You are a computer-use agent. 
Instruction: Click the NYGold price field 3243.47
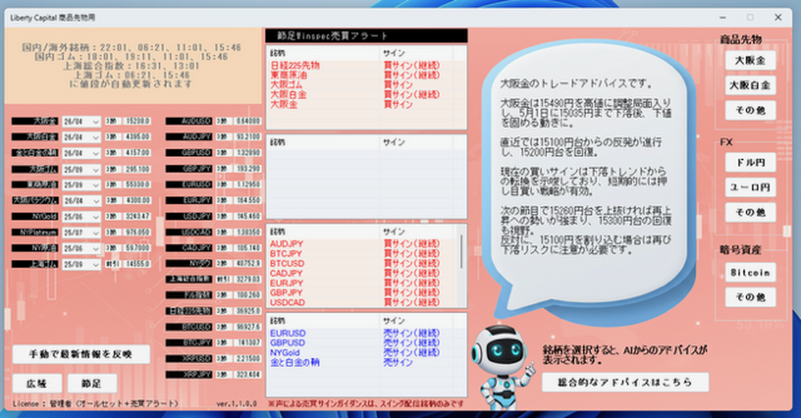[x=137, y=217]
